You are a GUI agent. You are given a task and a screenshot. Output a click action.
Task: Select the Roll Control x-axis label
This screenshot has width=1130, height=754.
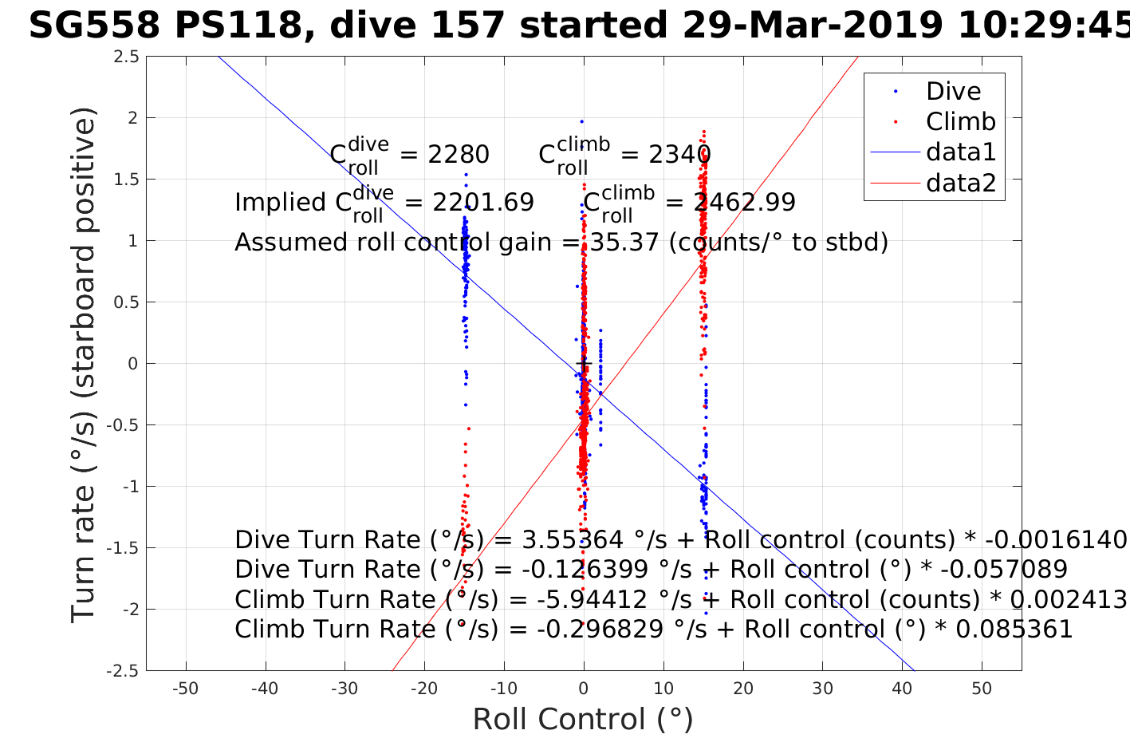tap(583, 719)
